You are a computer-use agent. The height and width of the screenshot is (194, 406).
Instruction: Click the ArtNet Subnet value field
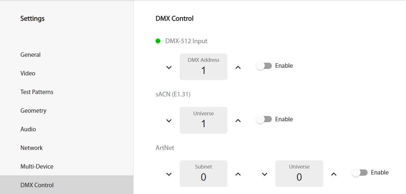pos(204,174)
